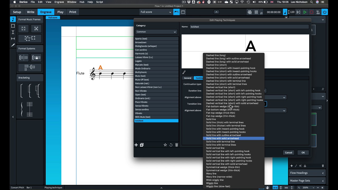
Task: Click the revert arrow icon in dialog
Action: click(171, 145)
